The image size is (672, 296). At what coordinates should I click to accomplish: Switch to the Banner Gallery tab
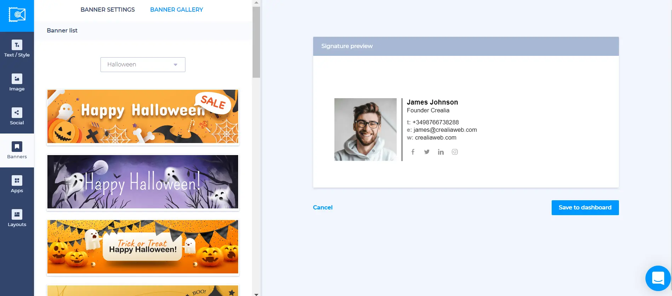177,10
